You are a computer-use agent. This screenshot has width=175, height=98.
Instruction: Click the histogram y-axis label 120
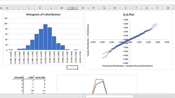point(6,18)
